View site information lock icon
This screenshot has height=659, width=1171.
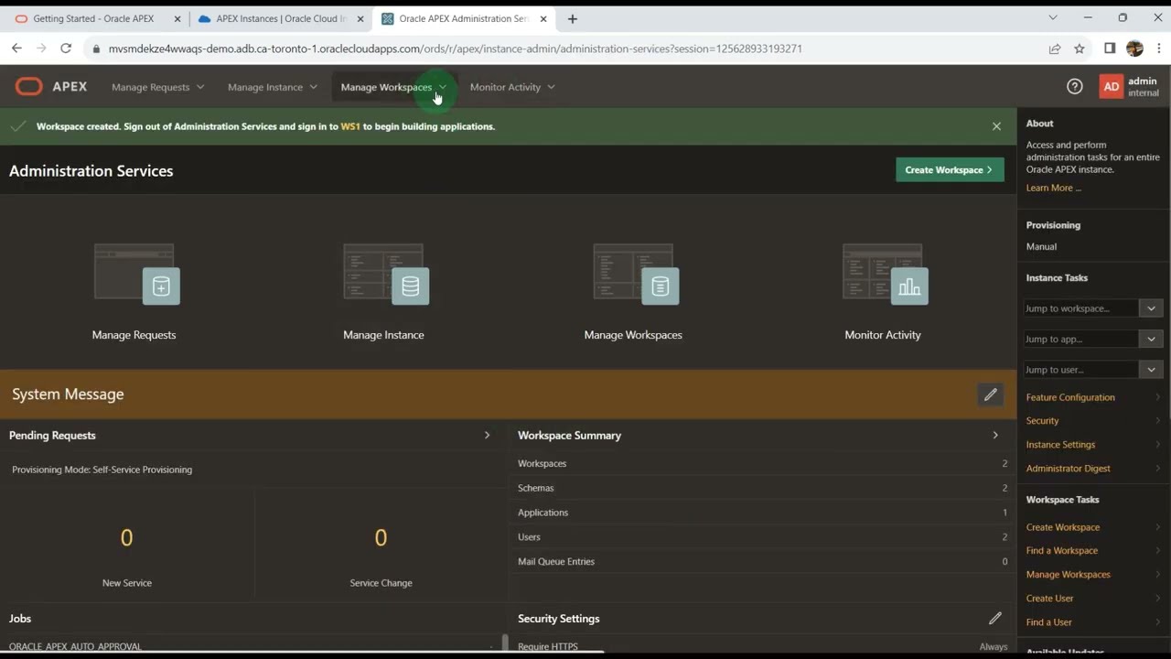click(97, 49)
